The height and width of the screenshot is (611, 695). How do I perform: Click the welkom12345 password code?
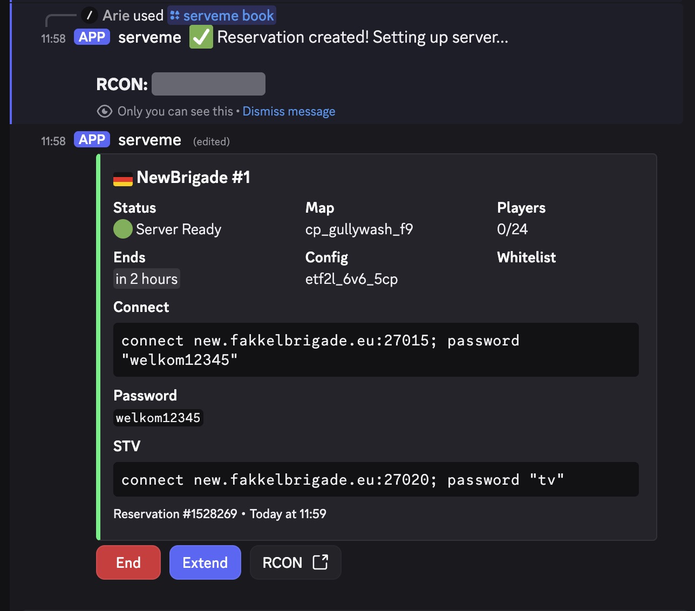click(x=158, y=418)
